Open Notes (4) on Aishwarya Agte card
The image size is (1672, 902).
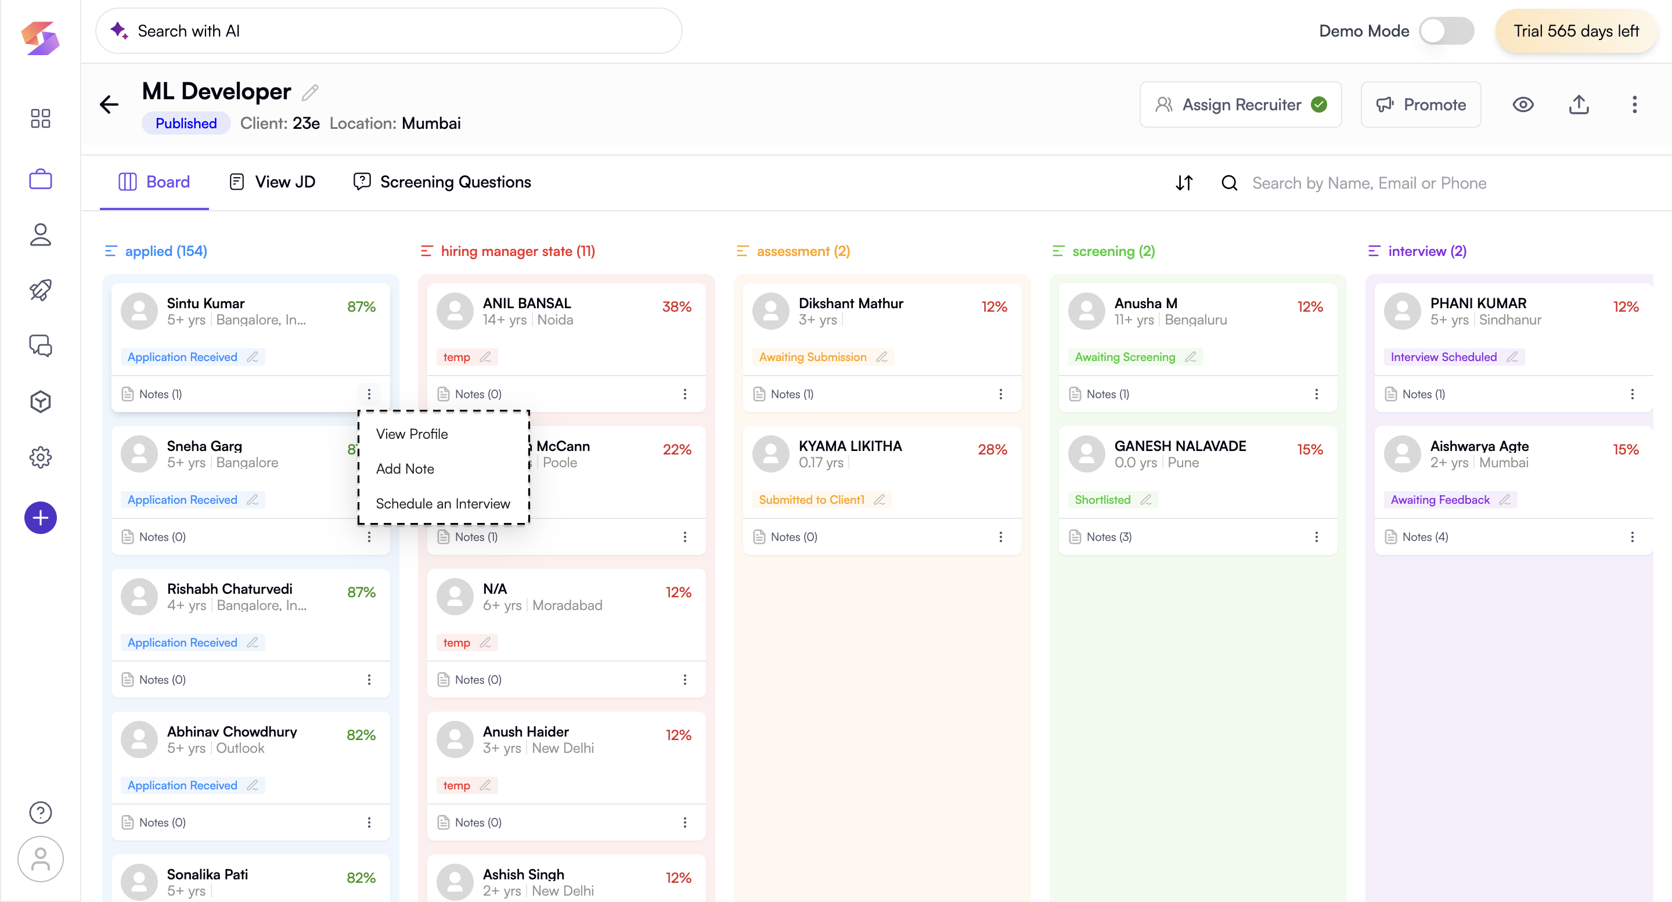(x=1417, y=537)
